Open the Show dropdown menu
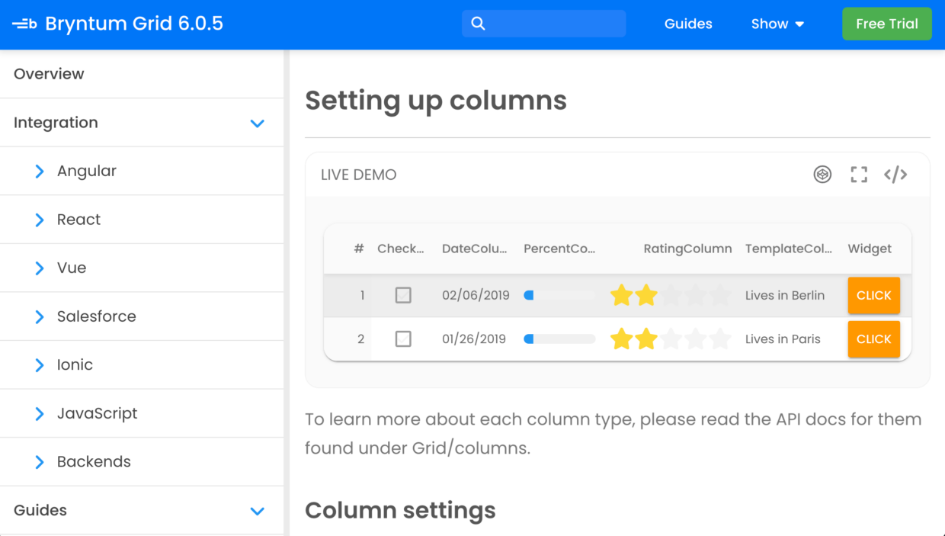 pyautogui.click(x=777, y=24)
